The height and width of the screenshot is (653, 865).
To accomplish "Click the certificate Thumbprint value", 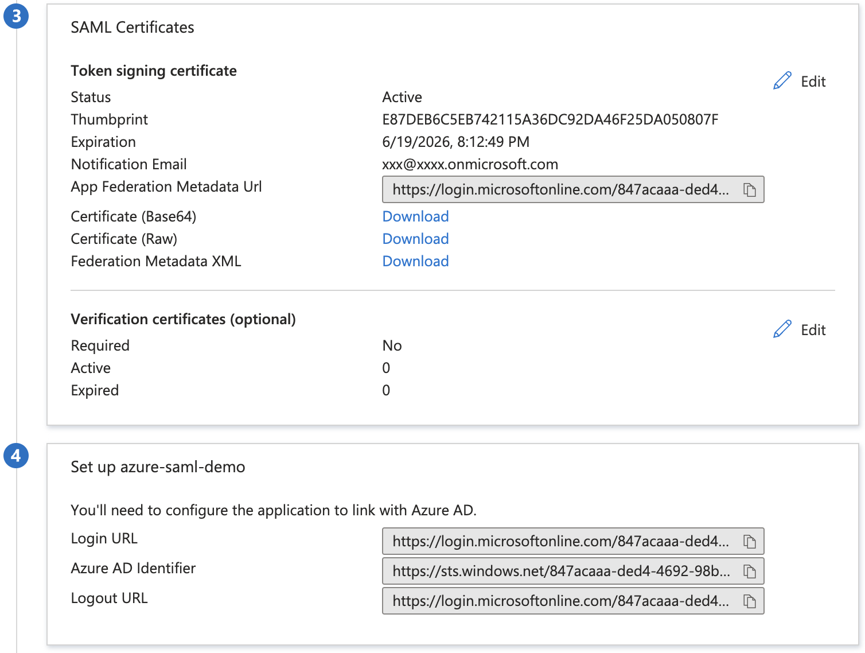I will tap(550, 119).
